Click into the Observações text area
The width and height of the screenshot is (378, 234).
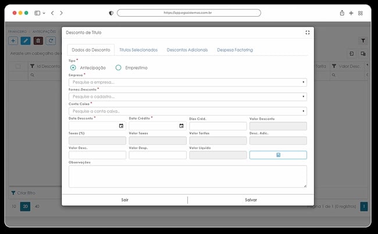(188, 177)
